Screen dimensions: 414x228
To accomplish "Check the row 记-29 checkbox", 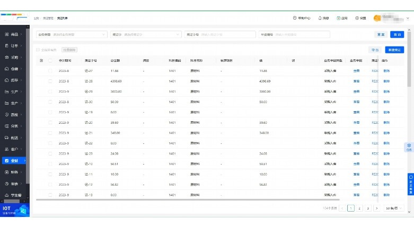I will tap(50, 92).
